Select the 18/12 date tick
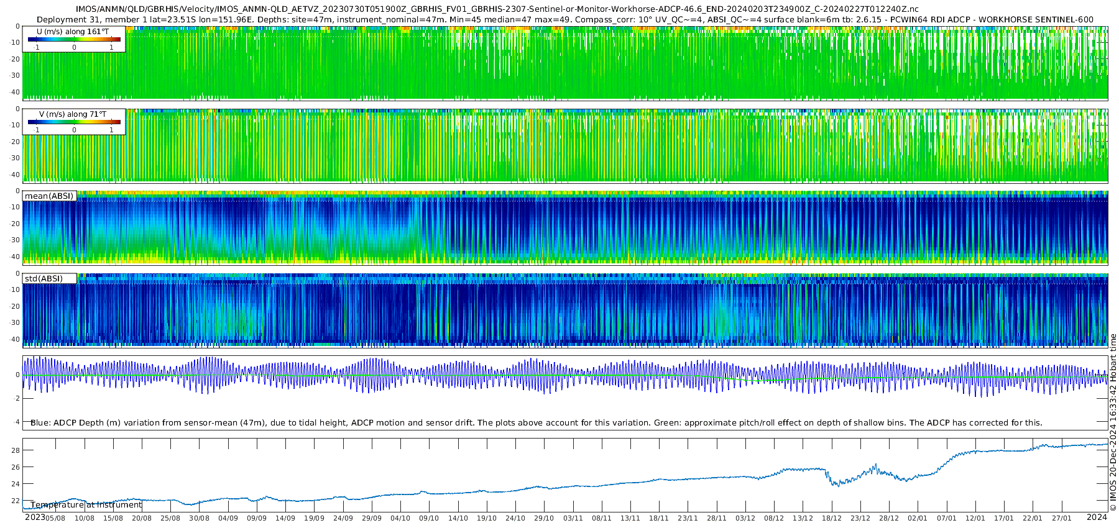Screen dimensions: 1119x528 [x=831, y=518]
